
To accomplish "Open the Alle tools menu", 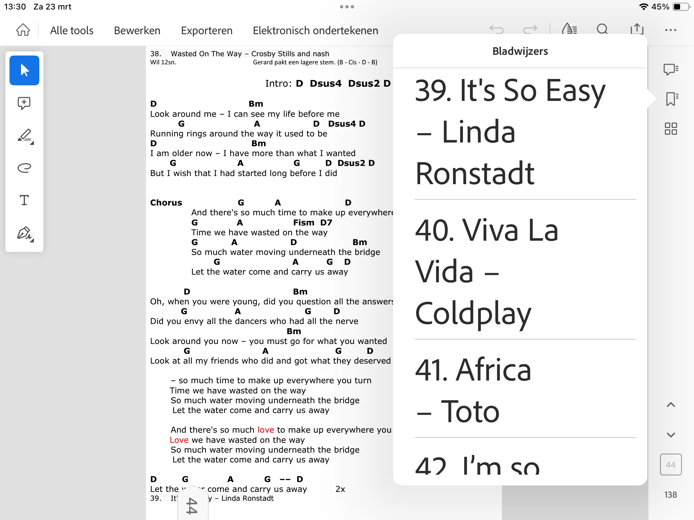I will tap(72, 30).
